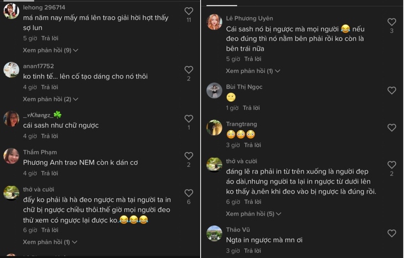Viewport: 404px width, 258px height.
Task: Show 2 replies under anan17752's comment
Action: tap(50, 99)
